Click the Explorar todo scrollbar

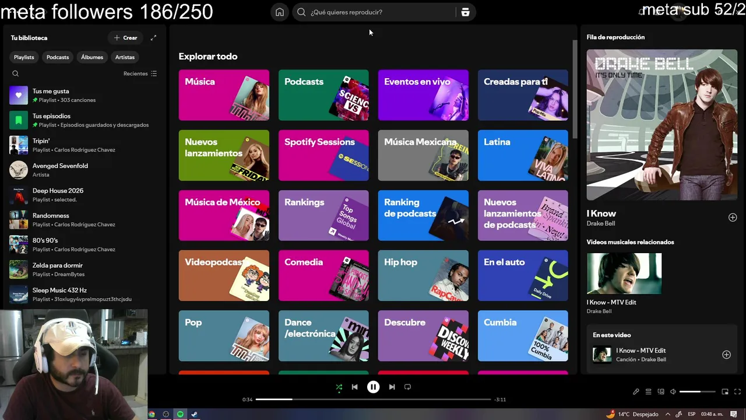point(575,89)
